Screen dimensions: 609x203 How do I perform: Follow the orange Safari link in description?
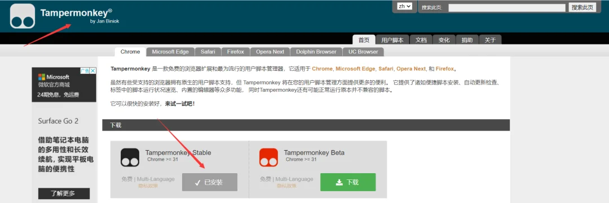[x=386, y=69]
